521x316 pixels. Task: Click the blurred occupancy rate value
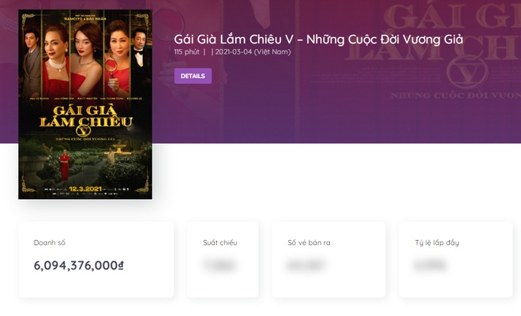pyautogui.click(x=430, y=265)
